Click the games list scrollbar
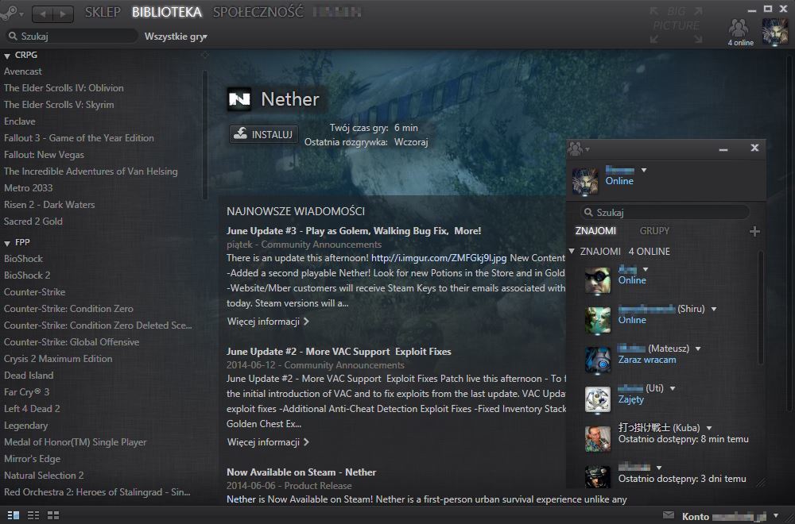The width and height of the screenshot is (795, 524). (x=205, y=134)
